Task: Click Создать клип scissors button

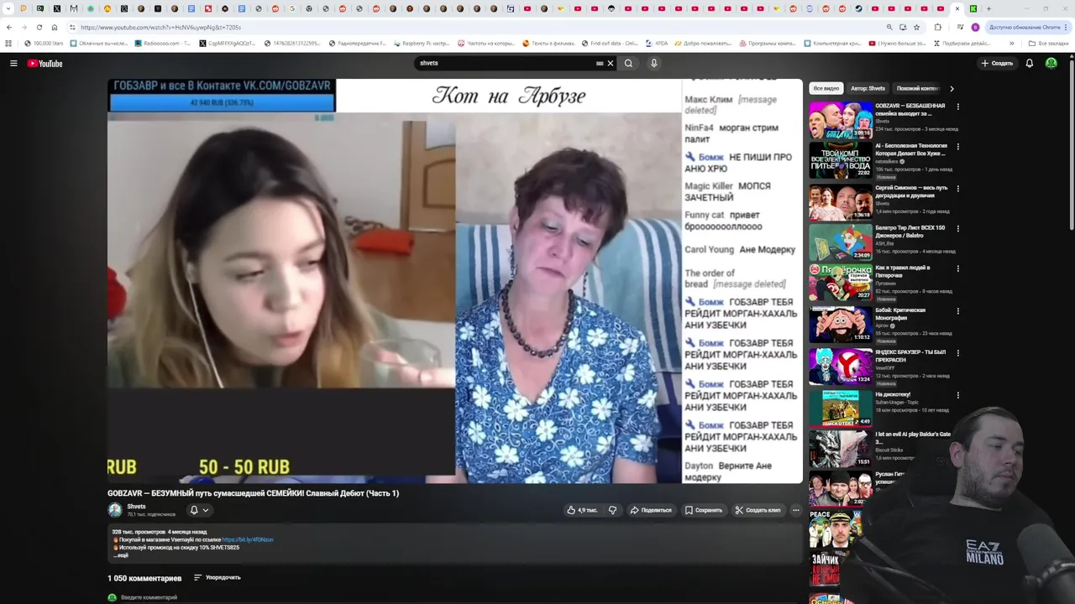Action: 758,510
